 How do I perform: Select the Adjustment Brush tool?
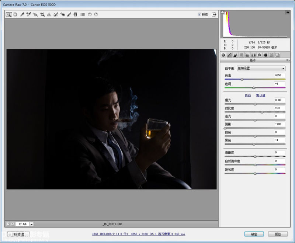(69, 14)
